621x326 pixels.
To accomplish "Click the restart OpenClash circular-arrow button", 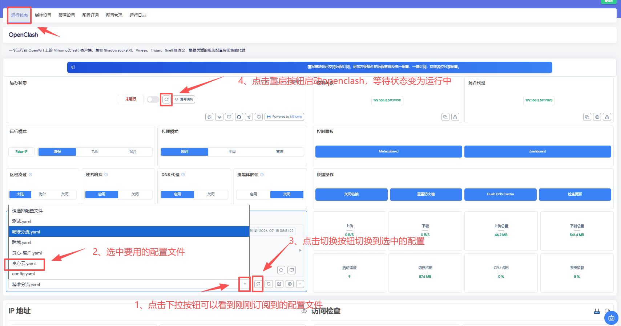I will click(x=166, y=99).
